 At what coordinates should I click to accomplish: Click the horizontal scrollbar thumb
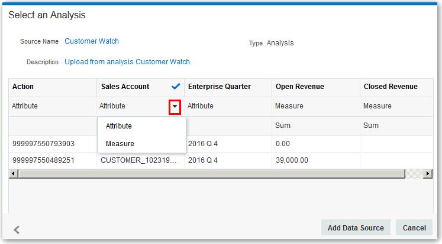[212, 174]
